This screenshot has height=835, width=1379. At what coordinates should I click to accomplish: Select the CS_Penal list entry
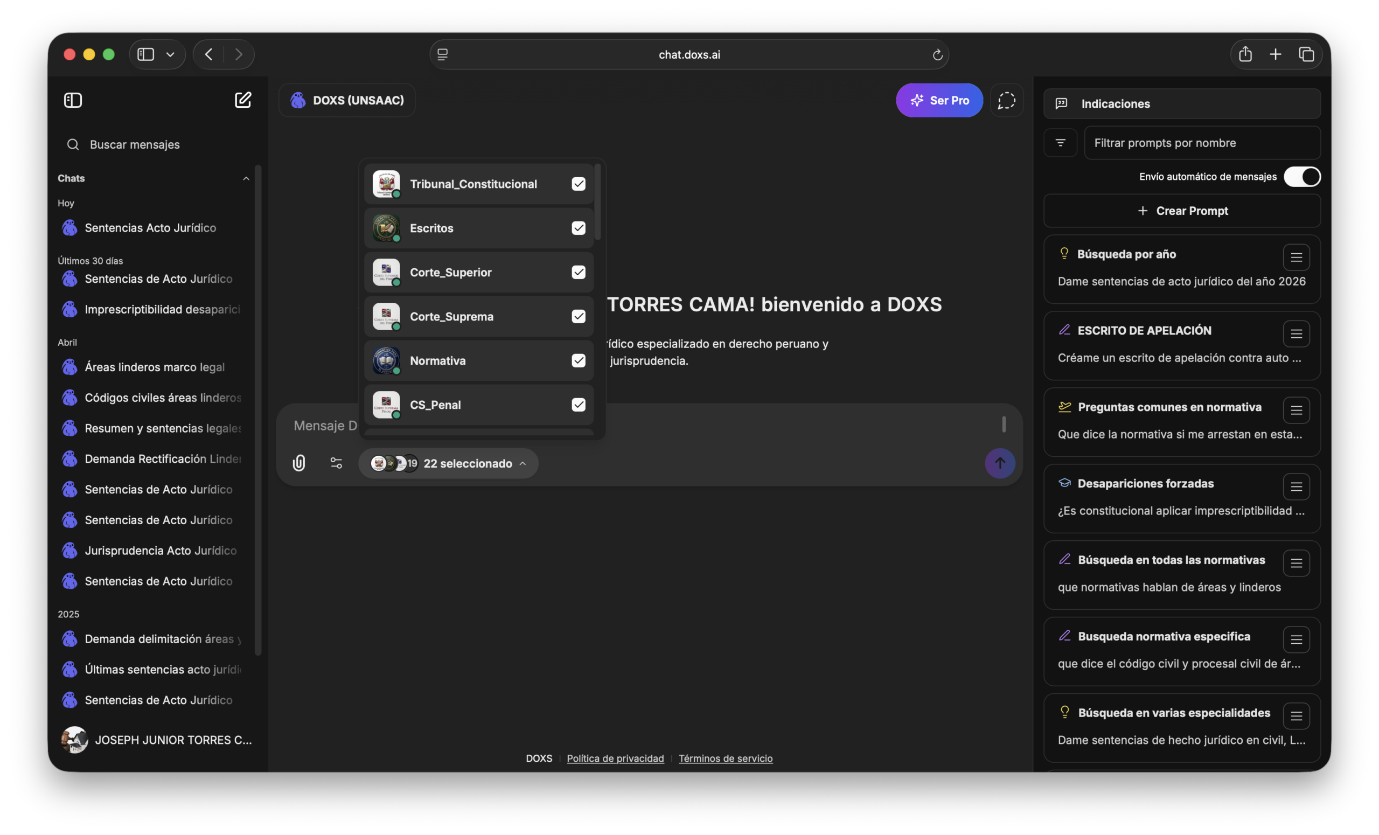478,405
